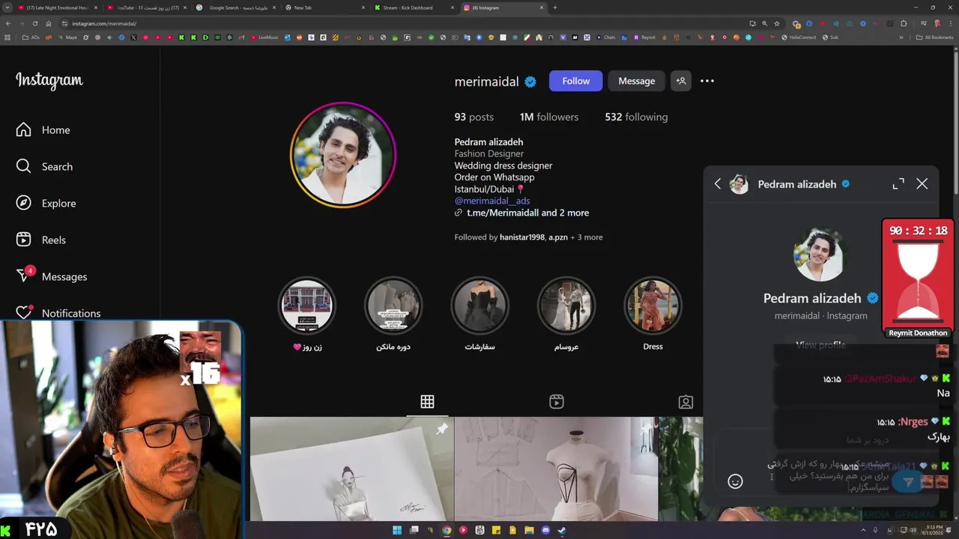Screen dimensions: 959x539
Task: Click the 93 posts count
Action: [x=474, y=117]
